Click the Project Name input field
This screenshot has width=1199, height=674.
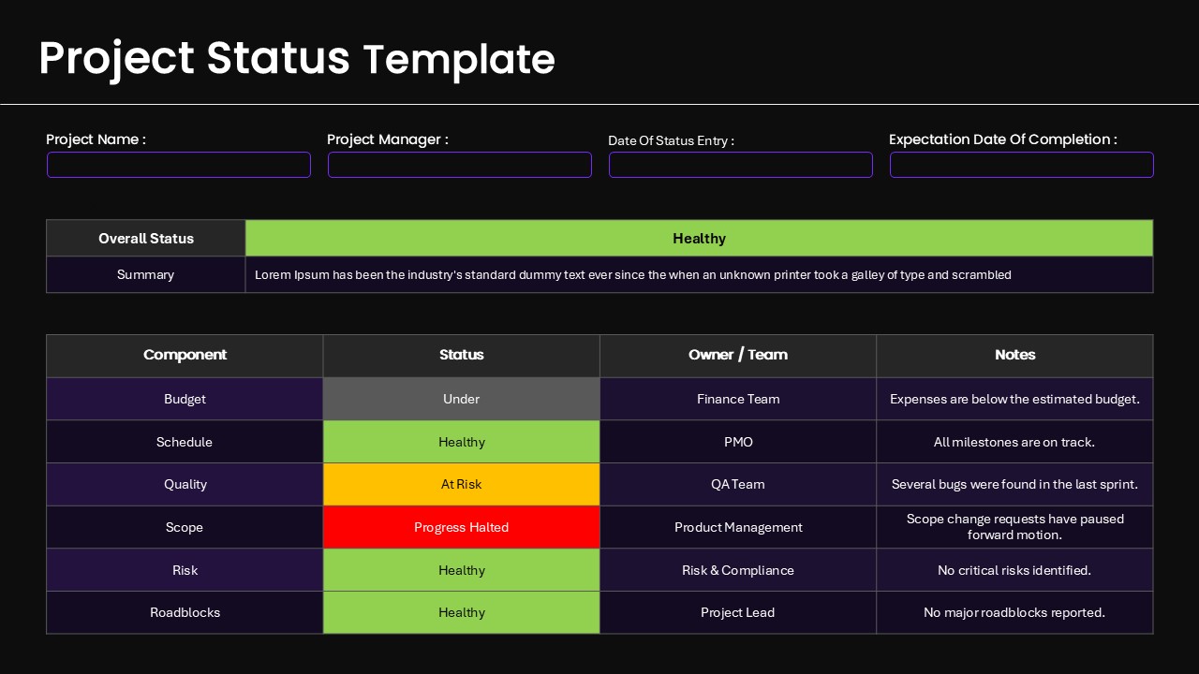click(179, 165)
